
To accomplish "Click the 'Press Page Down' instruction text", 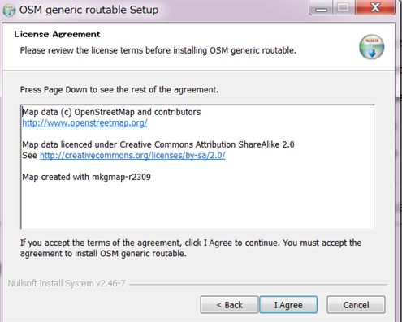I will [119, 89].
